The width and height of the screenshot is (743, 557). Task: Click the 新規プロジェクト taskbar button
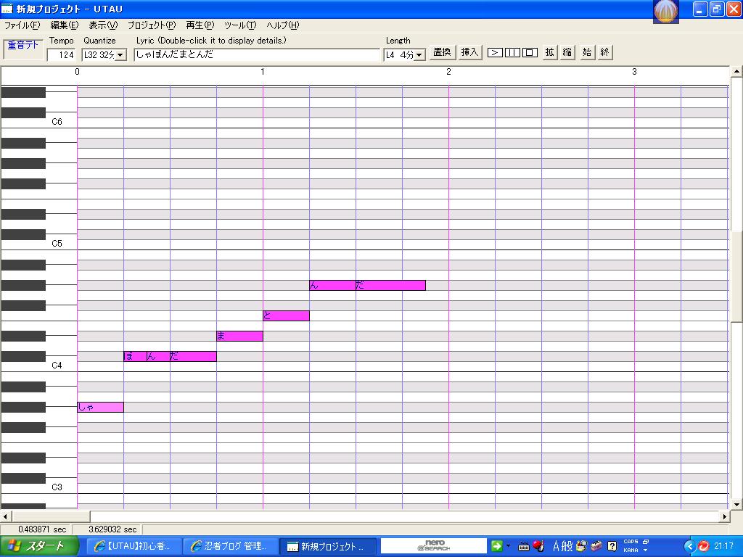(x=327, y=546)
